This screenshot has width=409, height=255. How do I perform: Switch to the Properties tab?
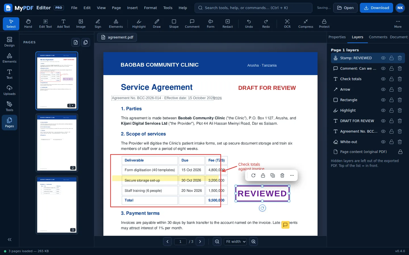point(337,37)
